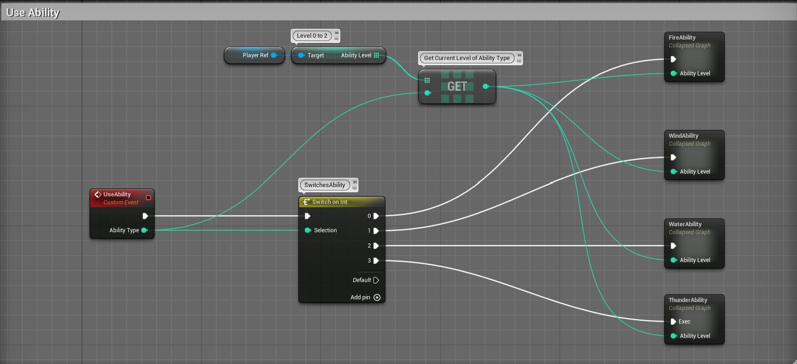Click the Selection input pin on Switch

(308, 230)
